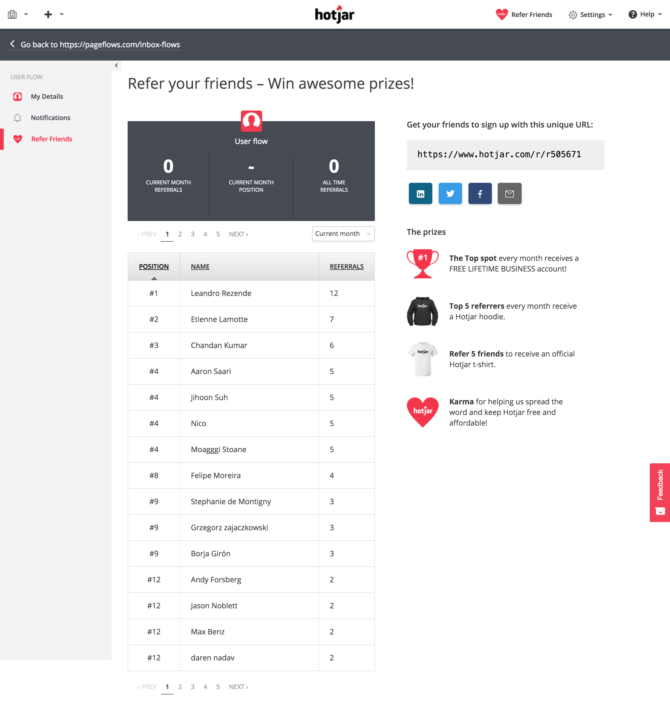Viewport: 670px width, 721px height.
Task: Open the Settings gear menu
Action: [x=591, y=15]
